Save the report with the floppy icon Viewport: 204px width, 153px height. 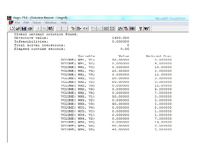(x=24, y=28)
